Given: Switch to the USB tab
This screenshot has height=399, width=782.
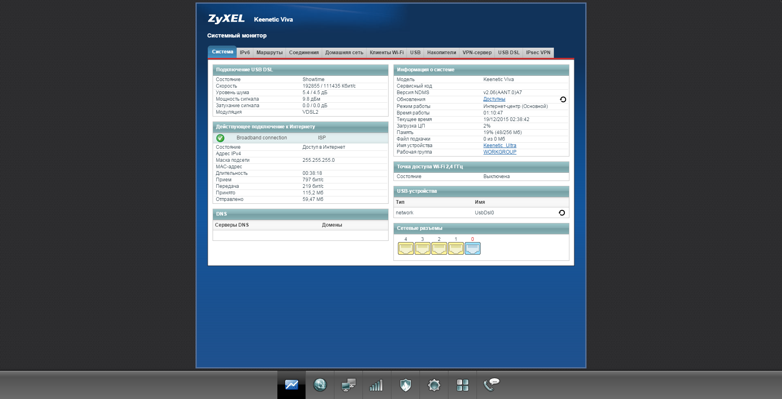Looking at the screenshot, I should pos(415,53).
